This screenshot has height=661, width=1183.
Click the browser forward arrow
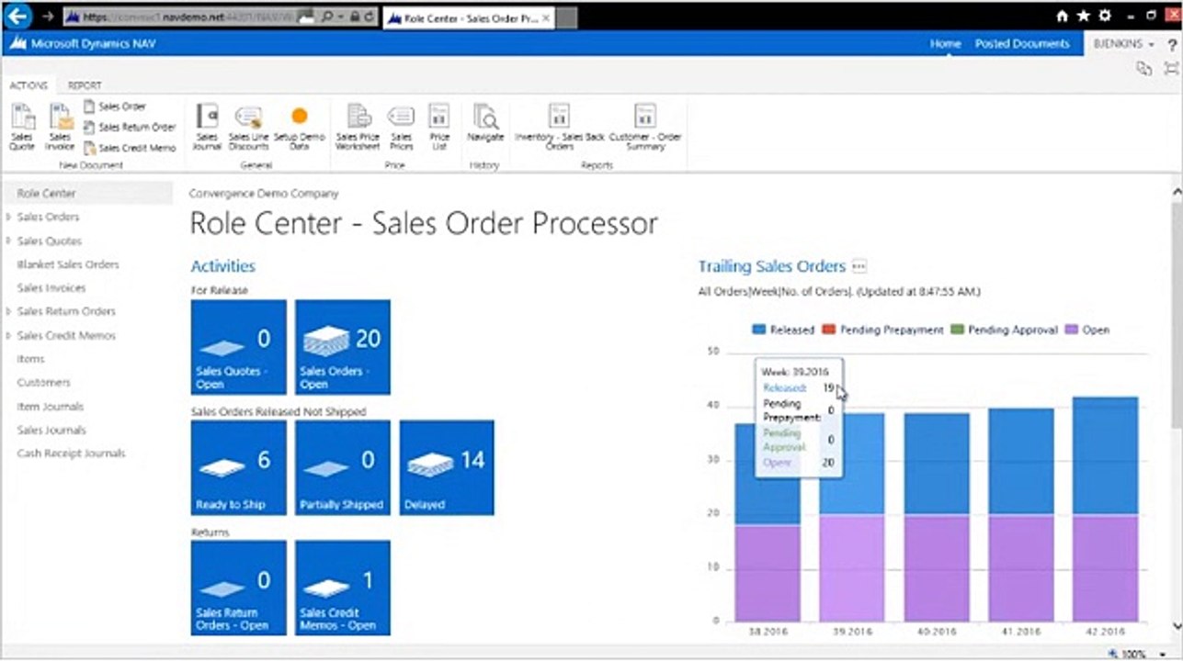coord(47,17)
